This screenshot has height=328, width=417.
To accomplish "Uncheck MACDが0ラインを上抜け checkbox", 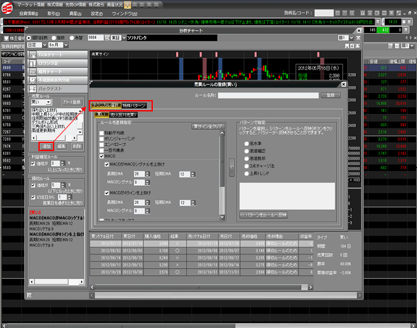I will pyautogui.click(x=107, y=193).
